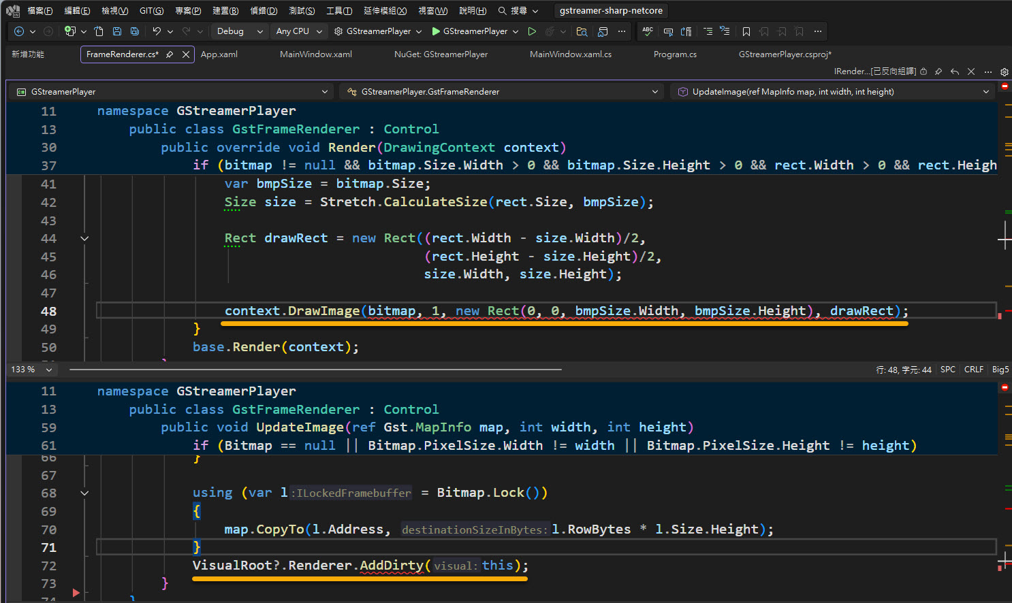Click the Undo arrow icon
The image size is (1012, 603).
157,31
